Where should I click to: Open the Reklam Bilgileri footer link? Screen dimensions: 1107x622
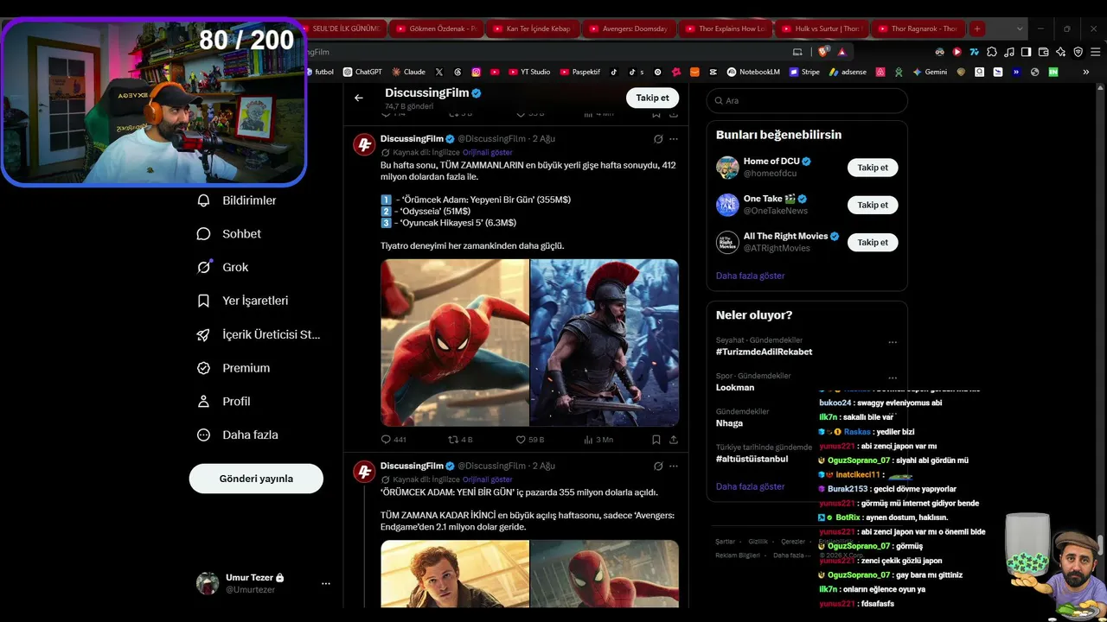point(738,555)
